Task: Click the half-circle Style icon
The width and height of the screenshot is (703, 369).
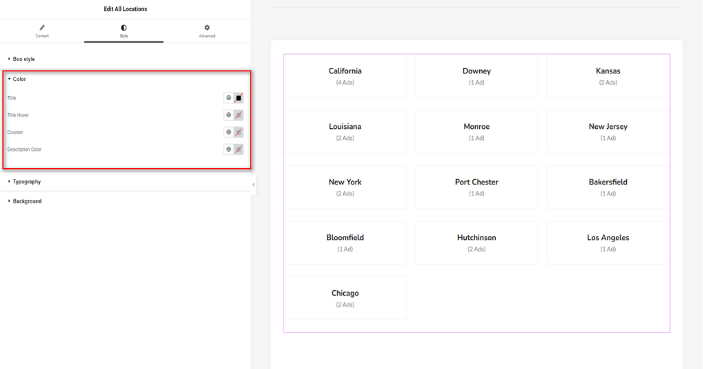Action: (x=124, y=27)
